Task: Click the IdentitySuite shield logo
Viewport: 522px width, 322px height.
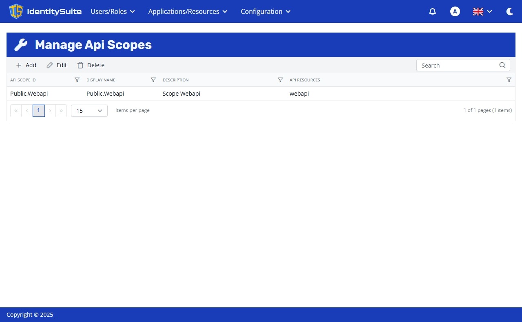Action: 16,11
